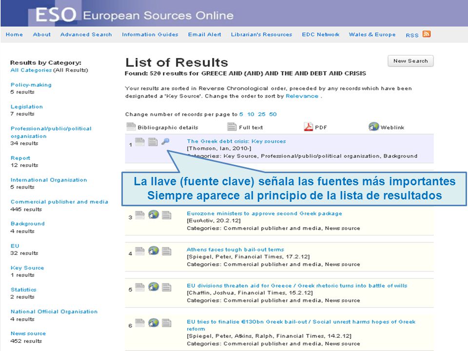The width and height of the screenshot is (468, 351).
Task: Open full text icon for result 5
Action: tap(167, 287)
